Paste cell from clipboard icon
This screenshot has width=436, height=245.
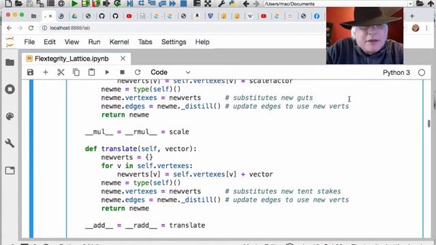[91, 72]
